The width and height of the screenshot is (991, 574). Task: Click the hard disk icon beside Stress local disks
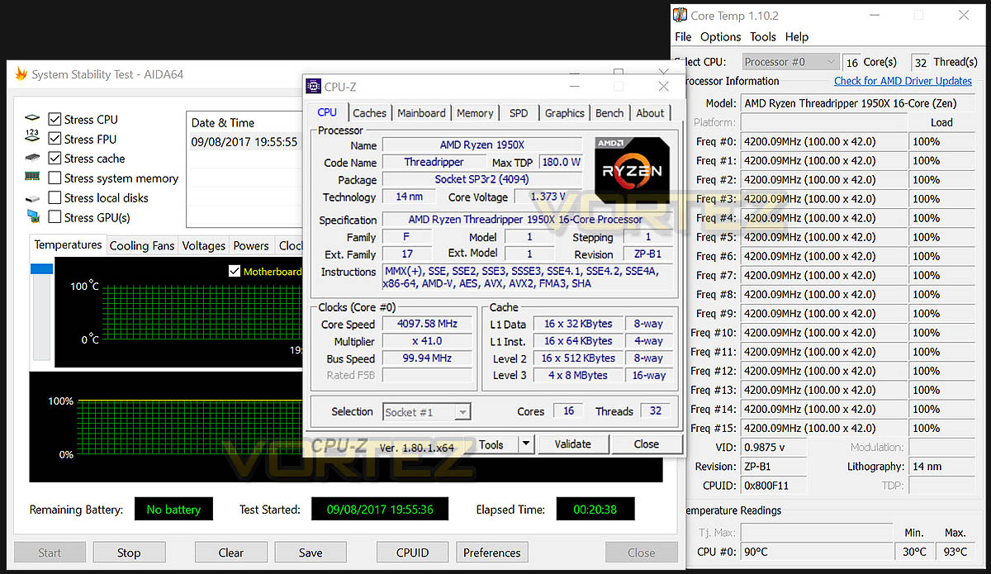coord(32,198)
